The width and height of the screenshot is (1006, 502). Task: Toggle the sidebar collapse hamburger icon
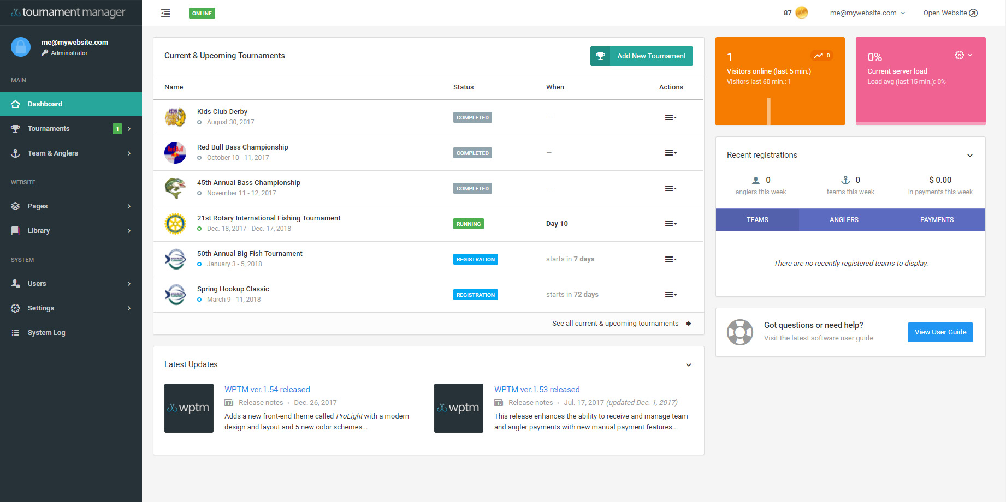pos(165,13)
